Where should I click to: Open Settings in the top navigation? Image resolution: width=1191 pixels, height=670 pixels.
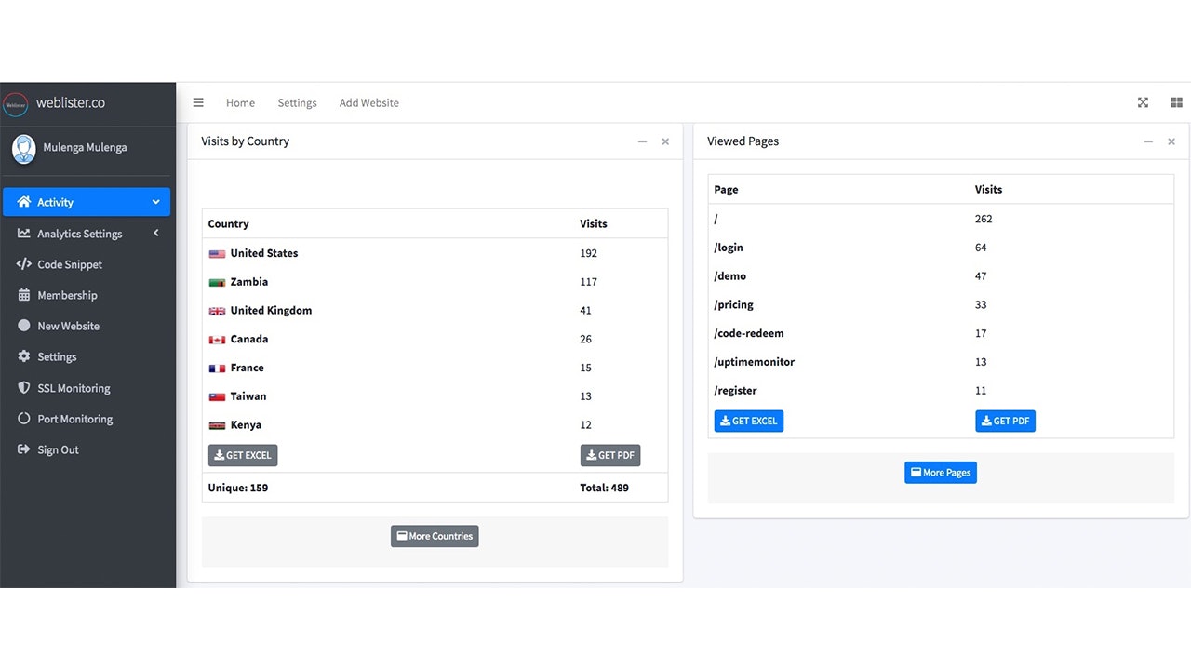point(297,102)
